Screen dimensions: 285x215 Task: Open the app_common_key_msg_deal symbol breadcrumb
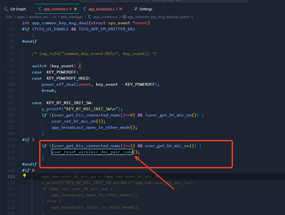[x=160, y=17]
